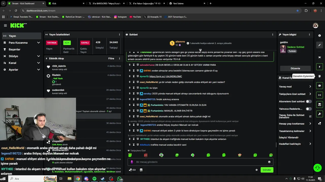The height and width of the screenshot is (182, 325).
Task: Open Yapay Zeka ile Sohbet Denetimi
Action: [295, 116]
